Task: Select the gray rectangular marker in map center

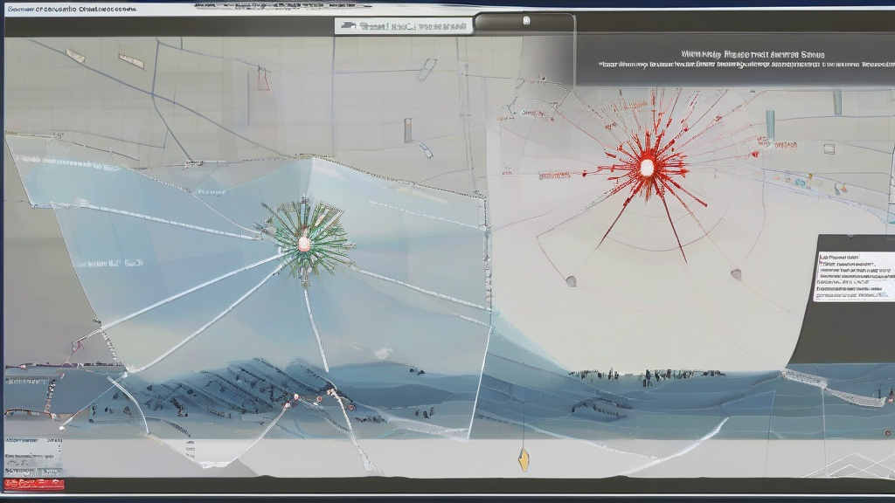Action: click(407, 130)
